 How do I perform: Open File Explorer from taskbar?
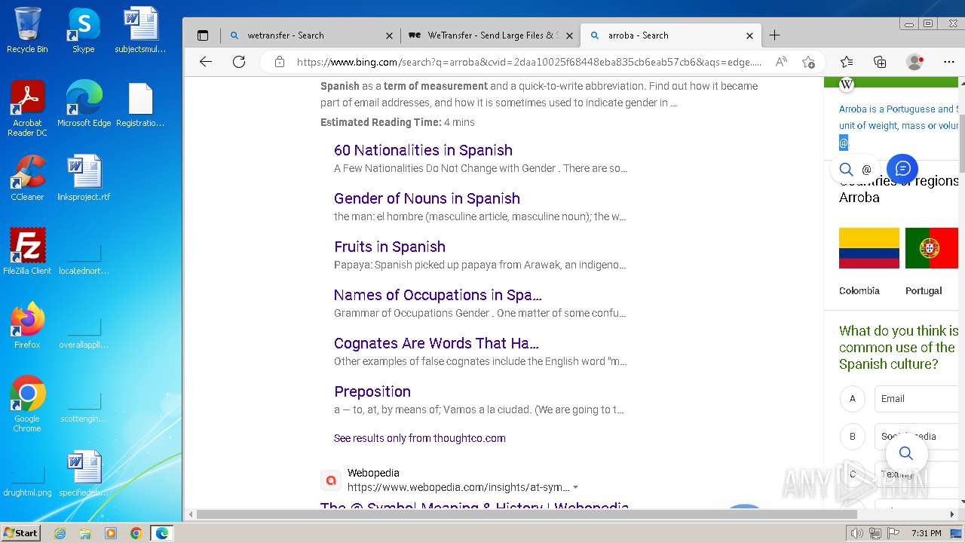tap(85, 533)
